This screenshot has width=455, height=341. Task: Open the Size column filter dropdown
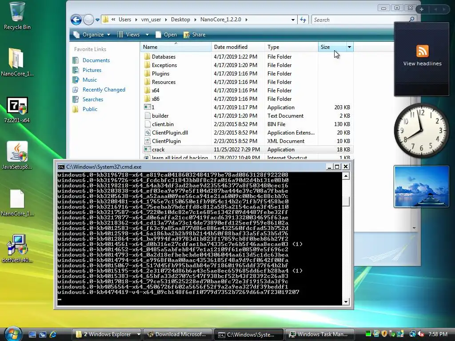point(349,47)
